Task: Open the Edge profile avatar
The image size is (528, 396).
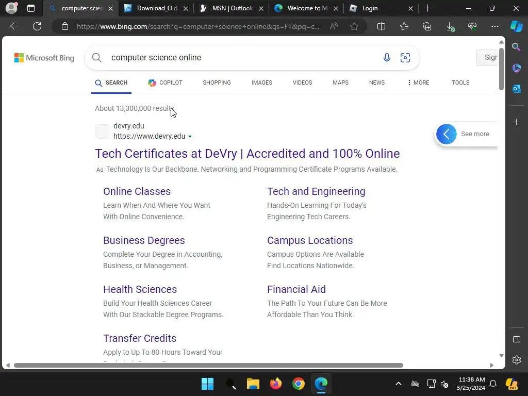Action: pos(12,8)
